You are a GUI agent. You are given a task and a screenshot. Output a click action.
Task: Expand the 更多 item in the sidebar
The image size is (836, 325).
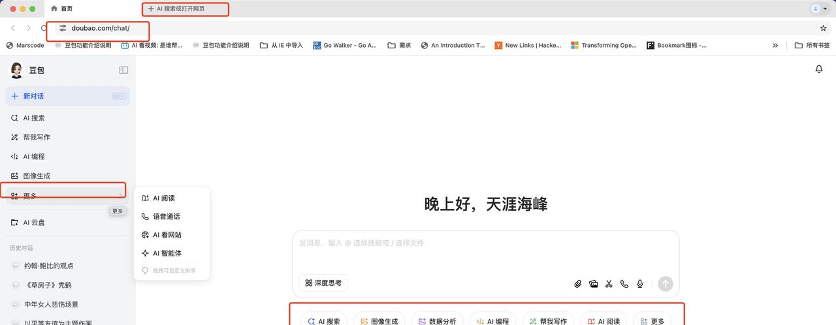click(x=68, y=195)
